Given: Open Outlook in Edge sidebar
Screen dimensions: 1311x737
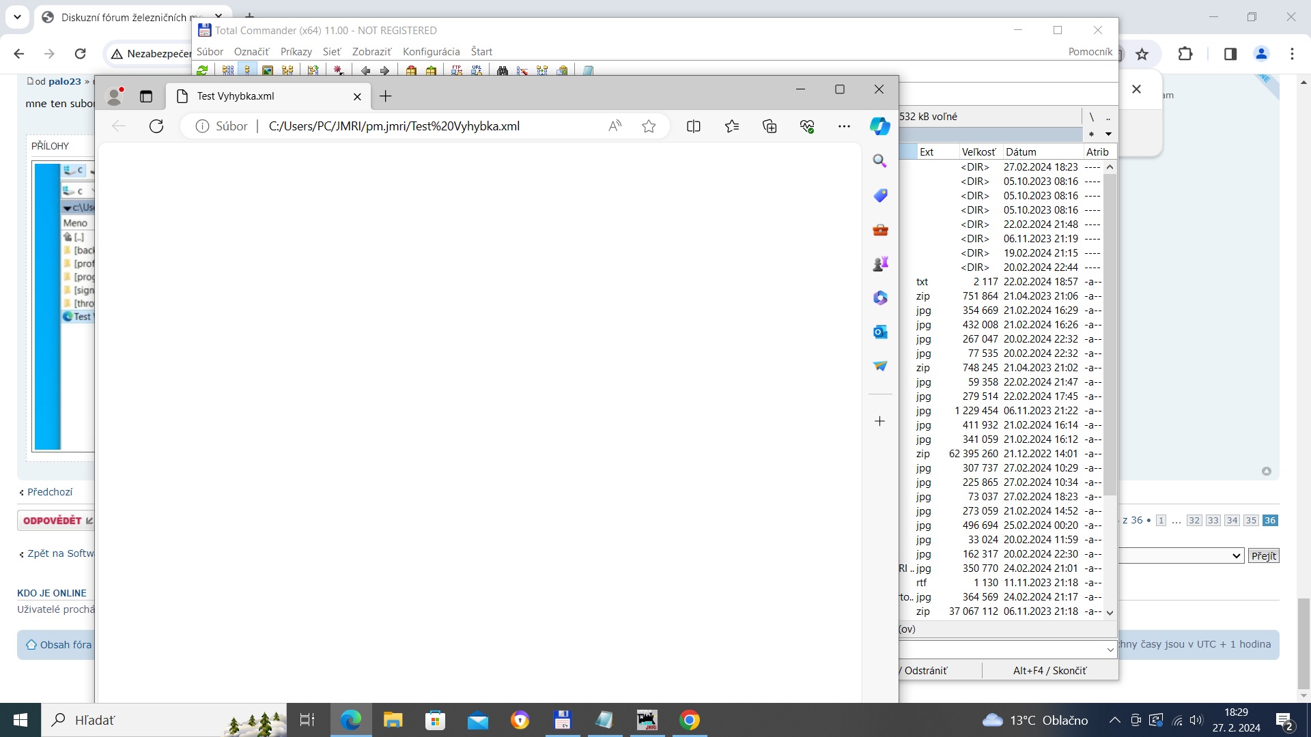Looking at the screenshot, I should point(880,332).
